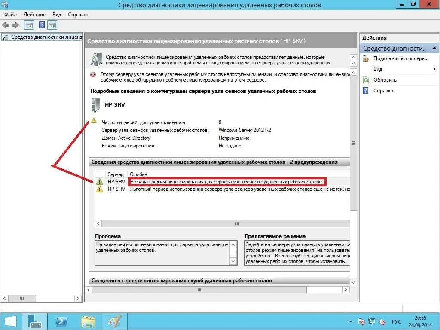The image size is (440, 330).
Task: Launch PowerShell from the taskbar
Action: tap(61, 321)
